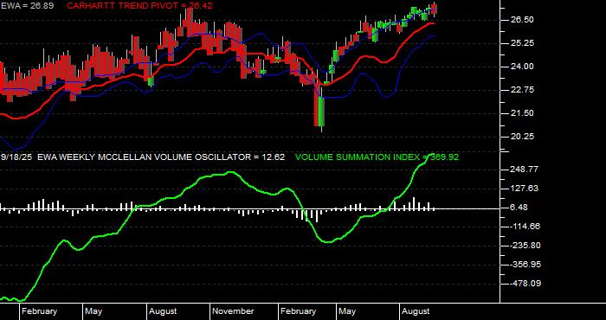The image size is (606, 320).
Task: Click the November time axis label
Action: point(234,311)
